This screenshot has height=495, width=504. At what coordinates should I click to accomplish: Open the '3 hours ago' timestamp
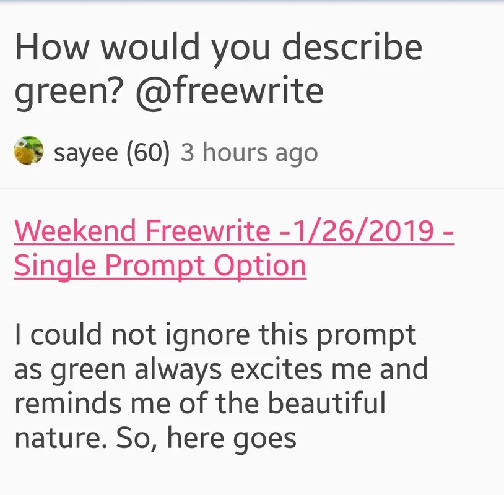click(249, 152)
